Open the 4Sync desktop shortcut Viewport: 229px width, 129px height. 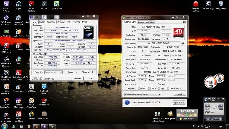(19, 6)
